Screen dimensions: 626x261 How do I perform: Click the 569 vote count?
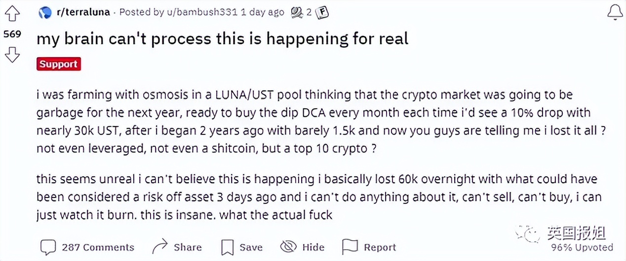pos(12,34)
